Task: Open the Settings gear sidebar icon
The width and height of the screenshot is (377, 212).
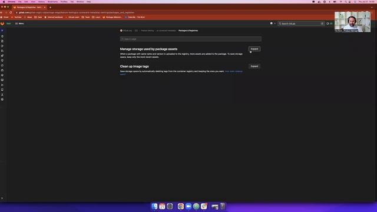Action: (2, 100)
